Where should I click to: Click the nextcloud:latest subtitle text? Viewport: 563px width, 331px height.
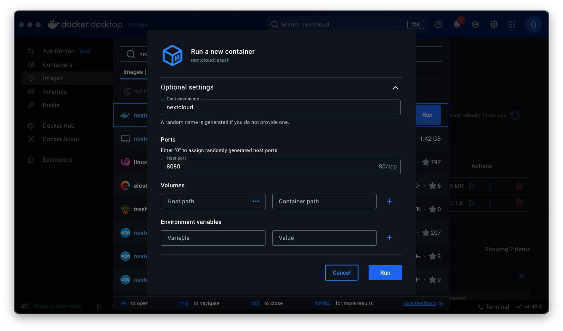[210, 60]
